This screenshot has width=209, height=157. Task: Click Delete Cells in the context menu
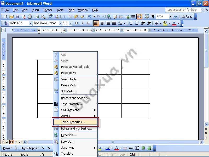tap(75, 85)
